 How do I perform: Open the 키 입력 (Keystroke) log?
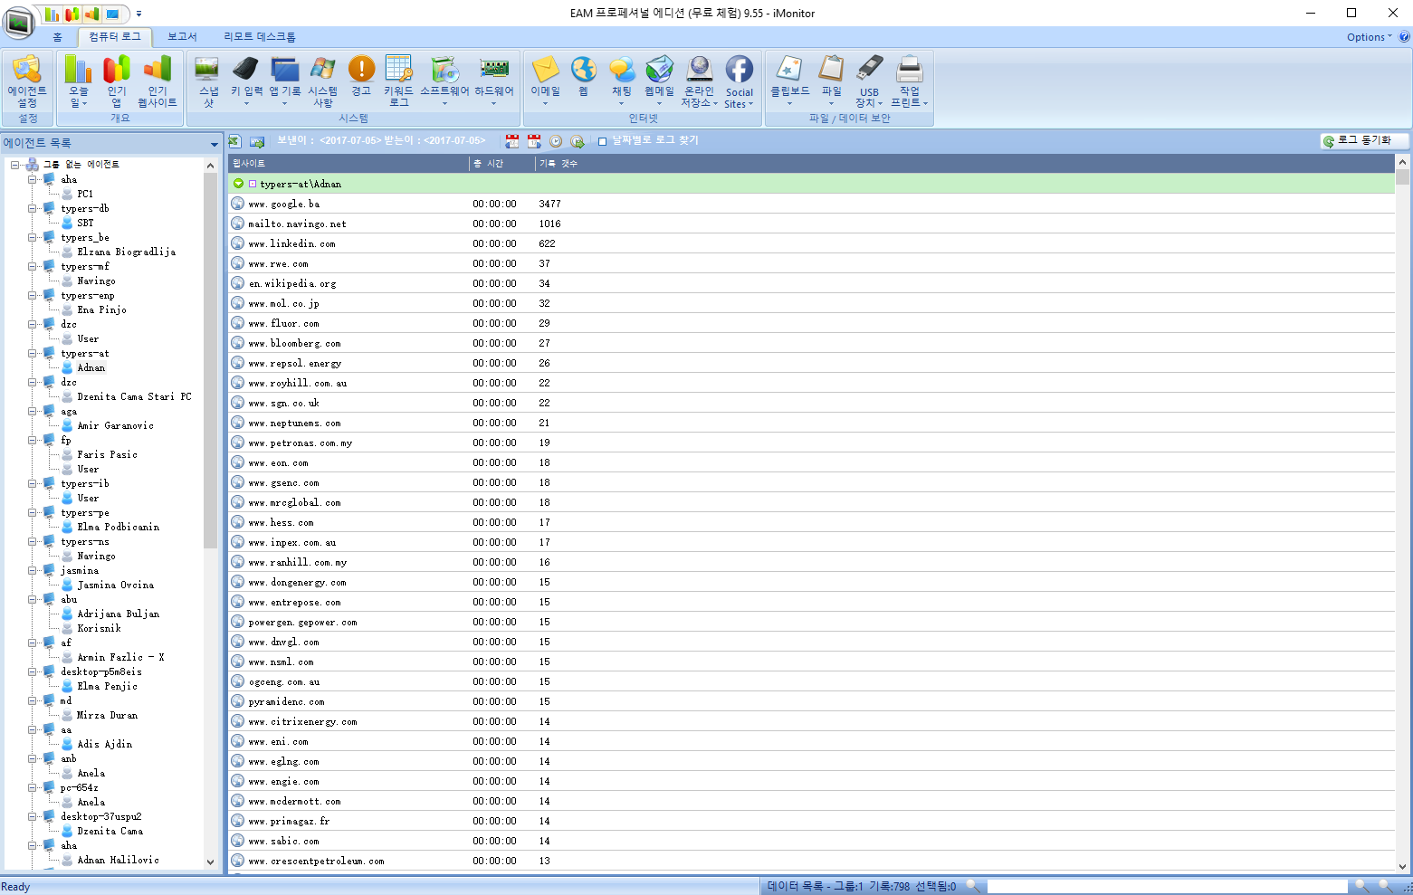click(x=246, y=81)
